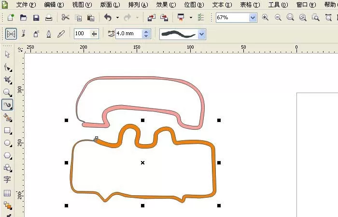Zoom to selected objects

[x=290, y=17]
